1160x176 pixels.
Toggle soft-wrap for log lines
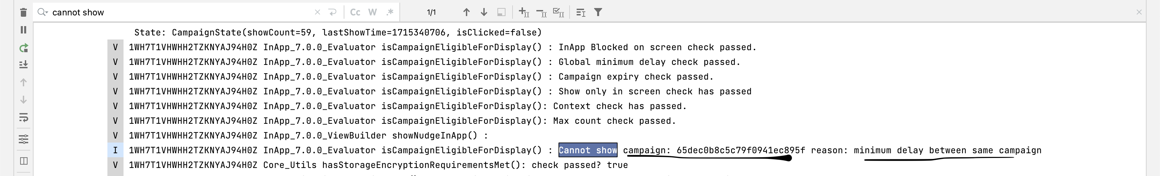(x=23, y=118)
